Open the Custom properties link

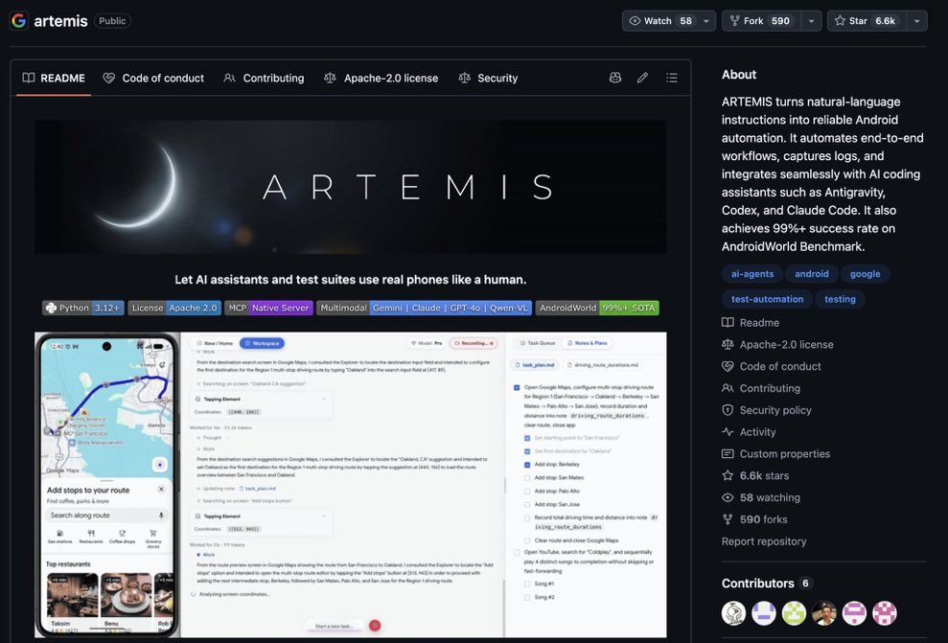point(776,454)
